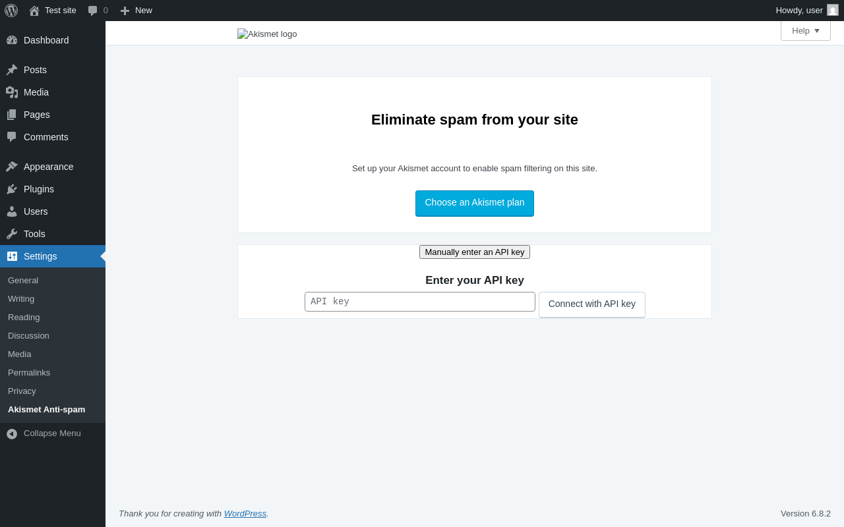Image resolution: width=844 pixels, height=527 pixels.
Task: Click the Appearance paintbrush icon
Action: (12, 167)
